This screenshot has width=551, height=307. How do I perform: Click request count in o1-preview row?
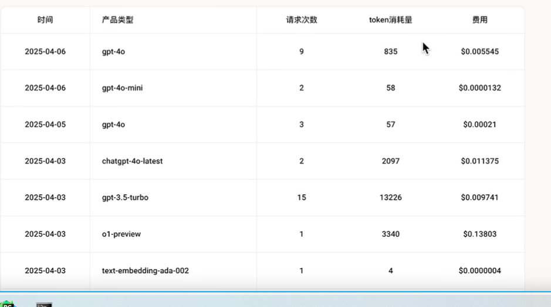coord(302,234)
